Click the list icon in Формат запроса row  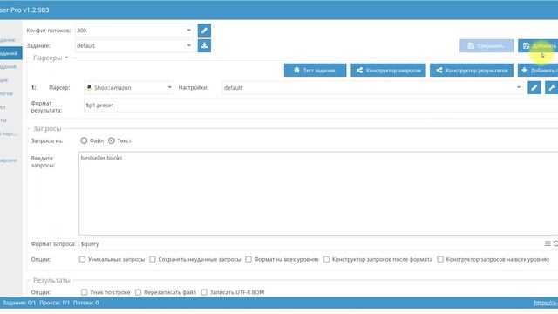click(x=548, y=243)
